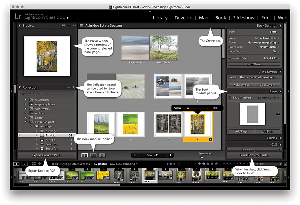Open grid view icon in filmstrip bar
The image size is (300, 205).
pos(34,164)
